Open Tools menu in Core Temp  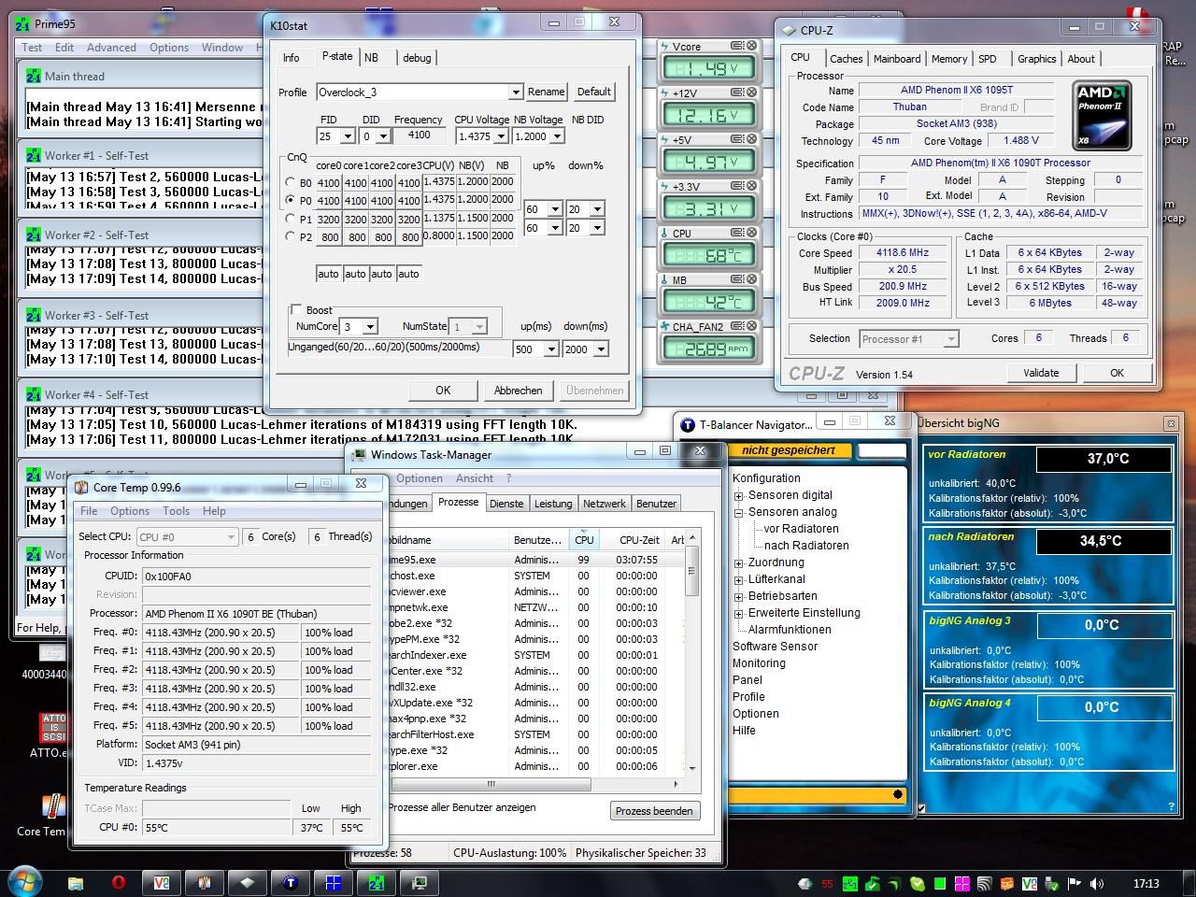(x=176, y=511)
